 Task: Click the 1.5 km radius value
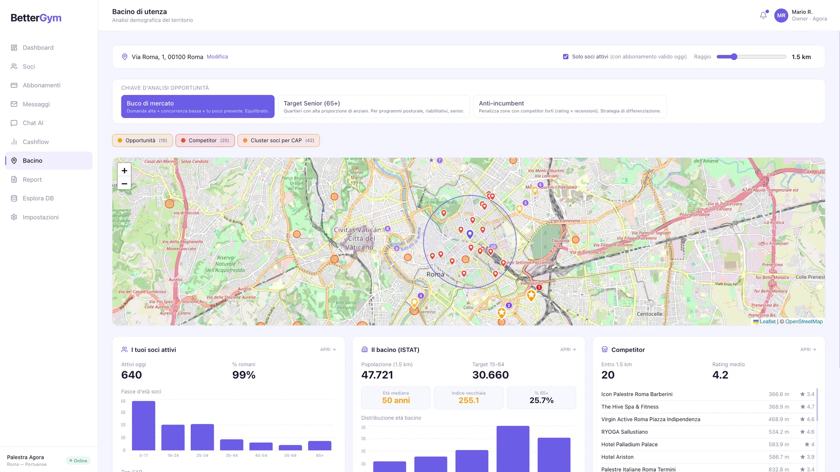(801, 57)
